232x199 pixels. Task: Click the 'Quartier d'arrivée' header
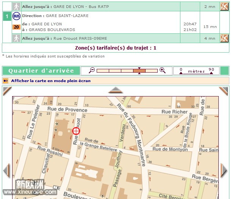coord(41,71)
